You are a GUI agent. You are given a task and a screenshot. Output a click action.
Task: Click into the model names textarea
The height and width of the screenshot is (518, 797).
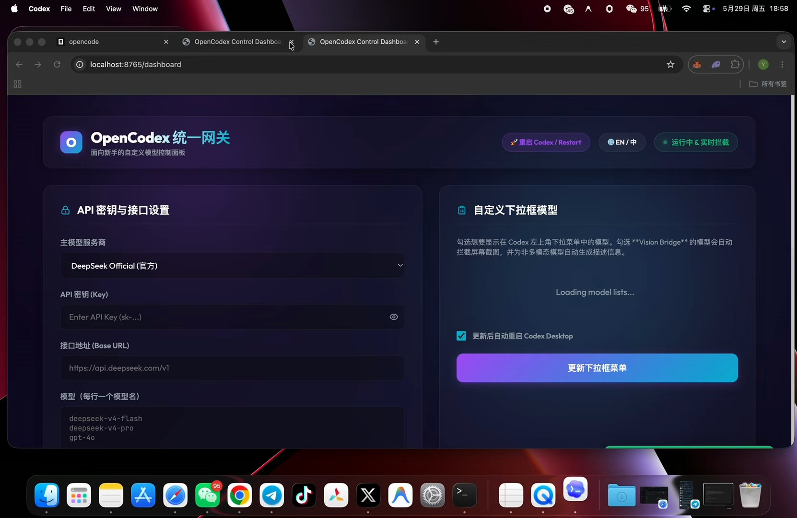232,427
